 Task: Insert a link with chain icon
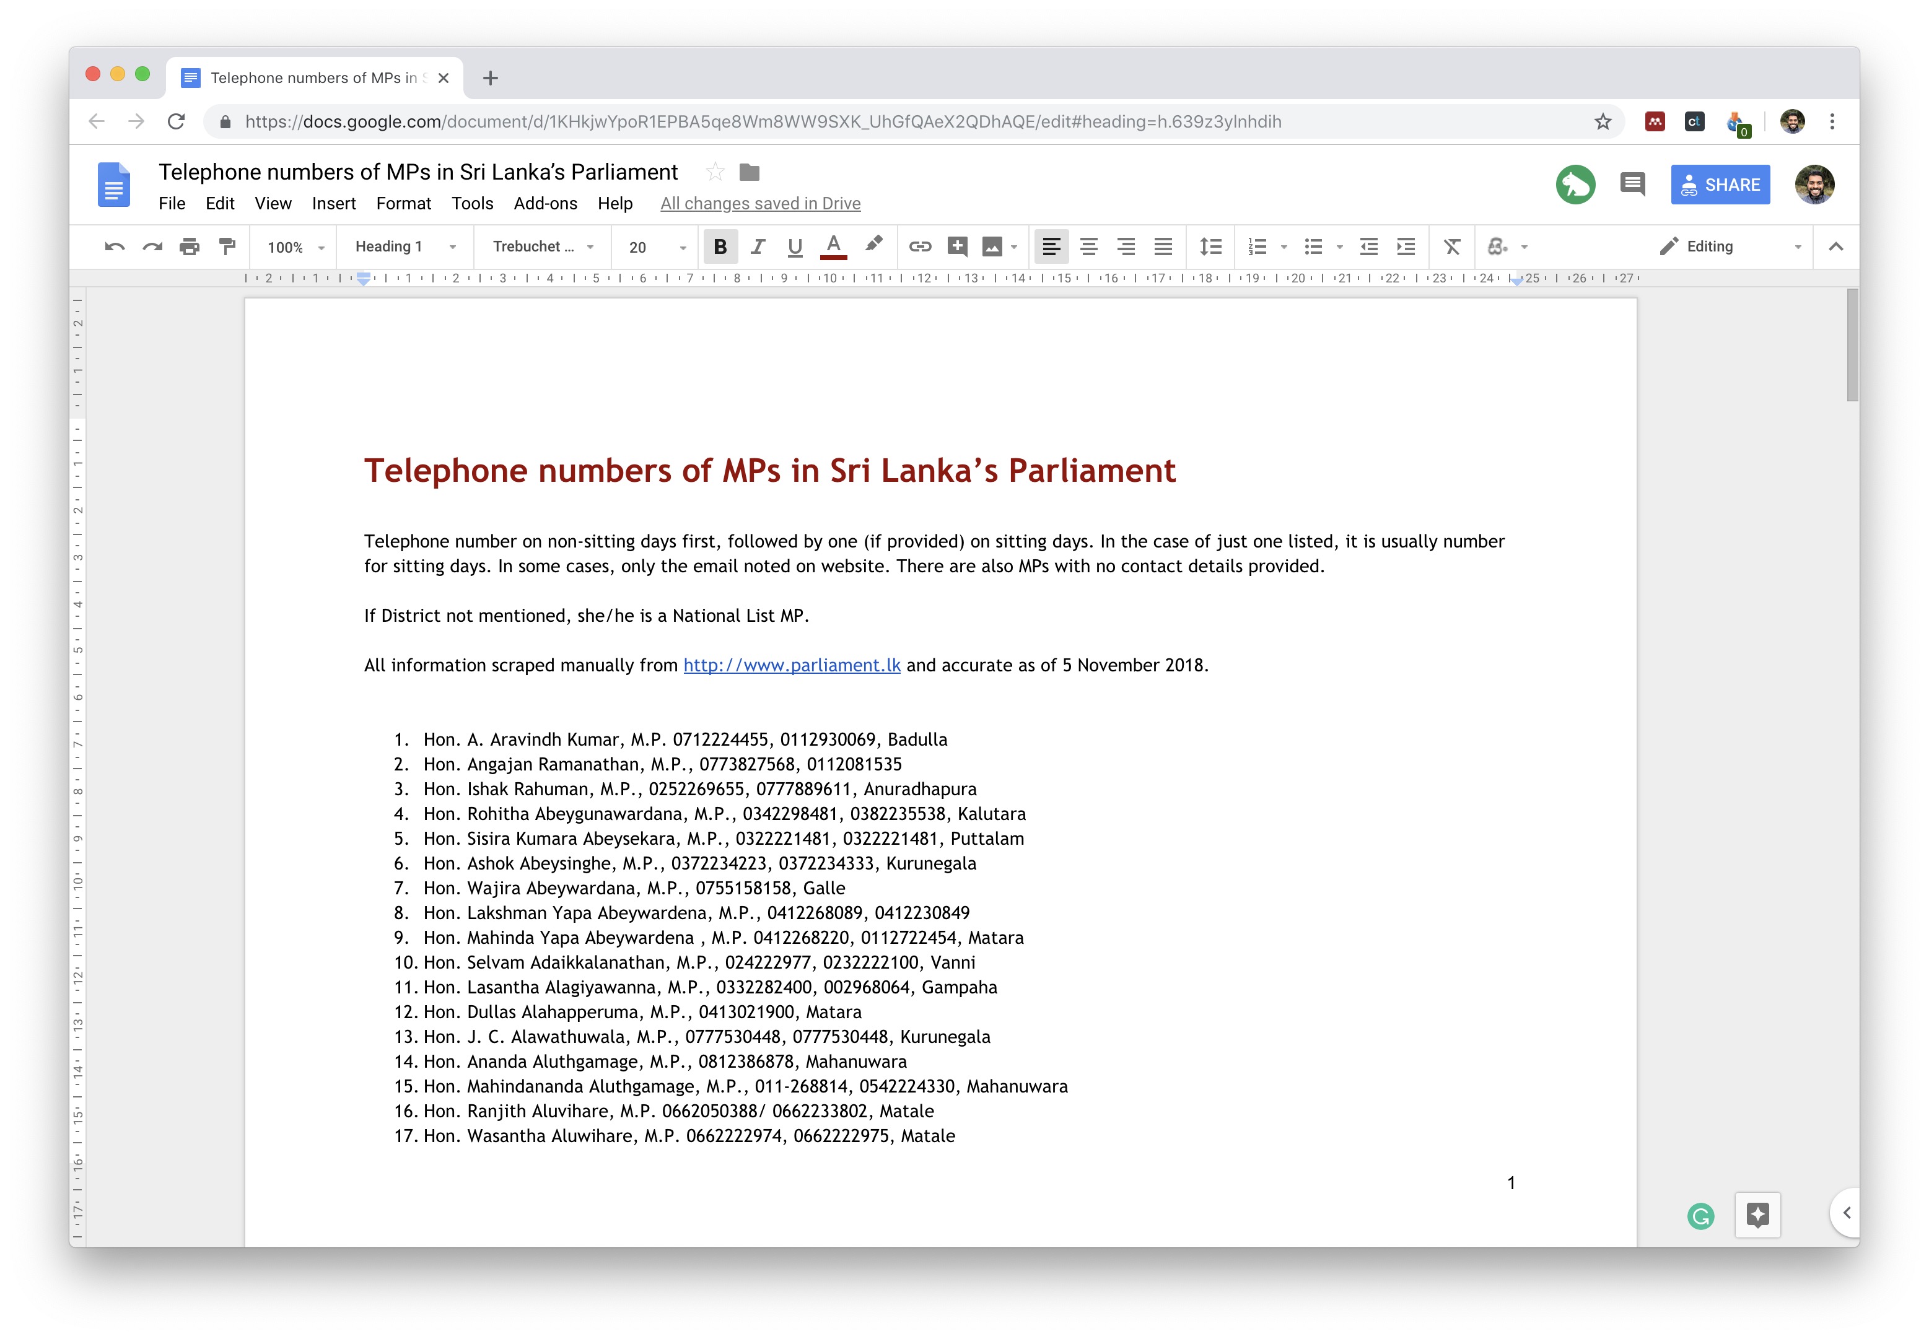pos(920,246)
